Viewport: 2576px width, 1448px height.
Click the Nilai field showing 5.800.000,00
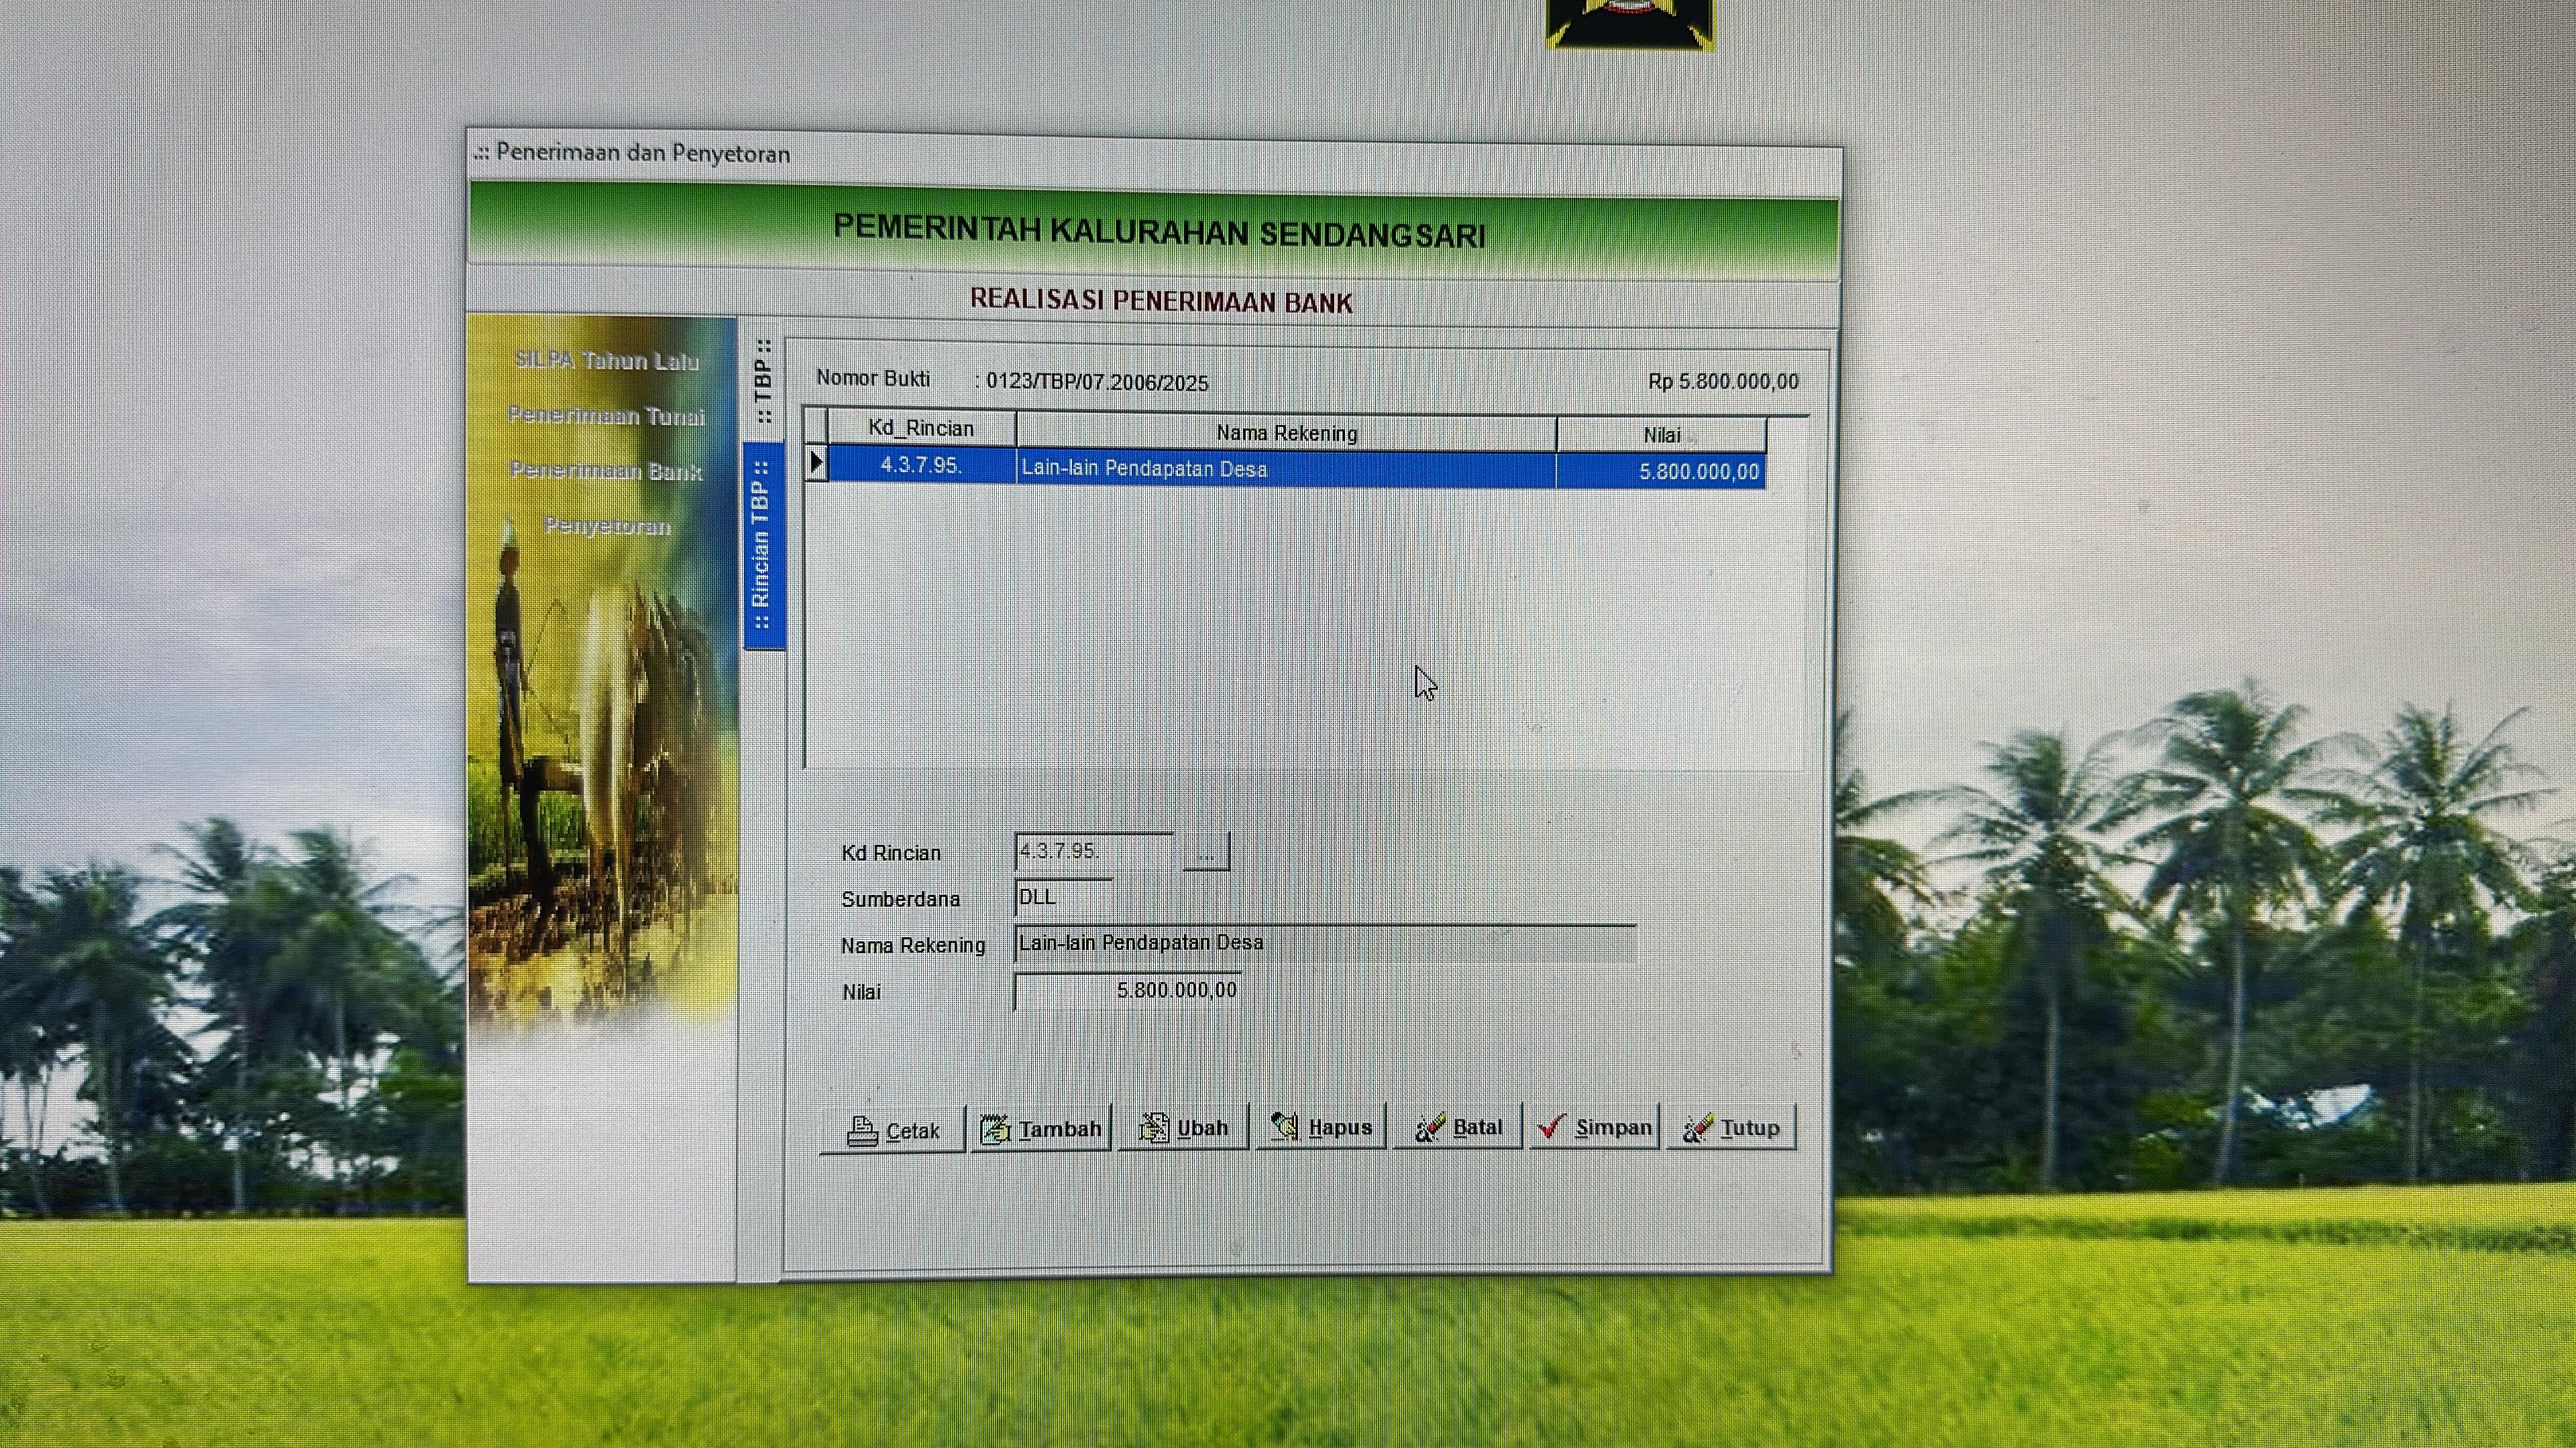1128,990
